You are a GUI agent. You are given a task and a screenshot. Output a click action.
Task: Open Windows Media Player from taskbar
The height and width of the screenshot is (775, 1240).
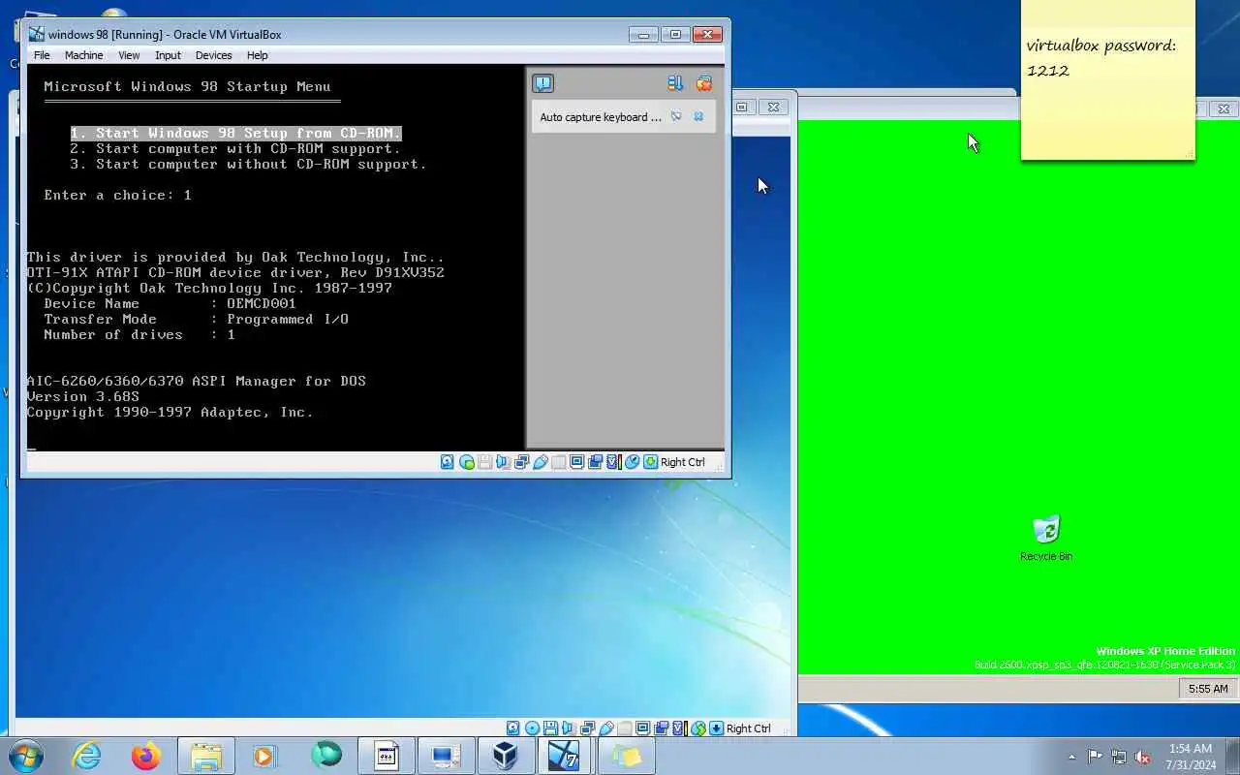(264, 756)
